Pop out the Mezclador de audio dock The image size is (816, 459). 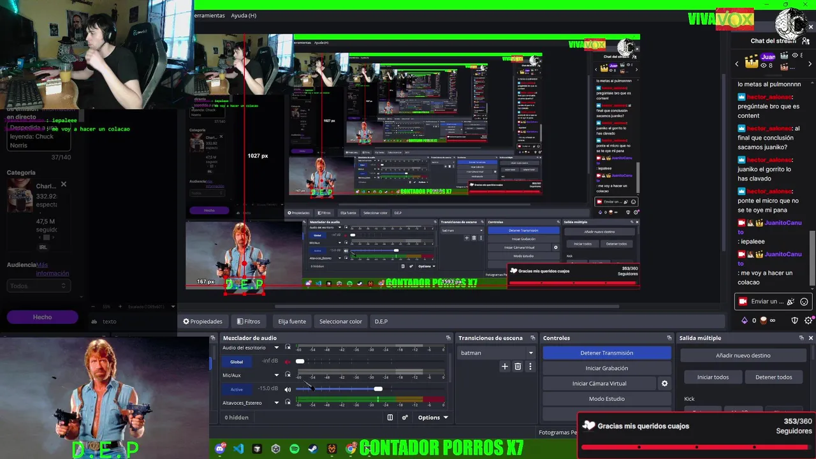[448, 338]
